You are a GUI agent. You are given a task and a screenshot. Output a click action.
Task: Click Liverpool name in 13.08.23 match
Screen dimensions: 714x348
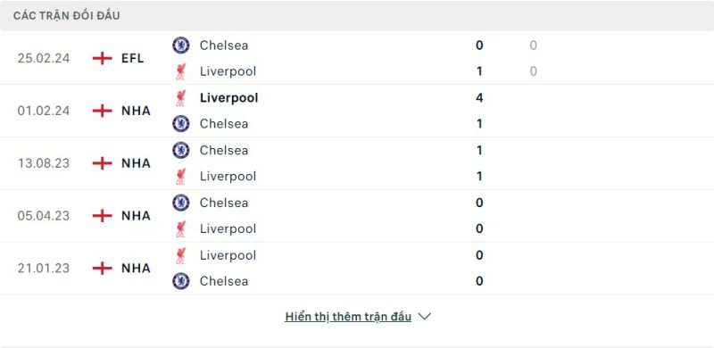[x=228, y=177]
